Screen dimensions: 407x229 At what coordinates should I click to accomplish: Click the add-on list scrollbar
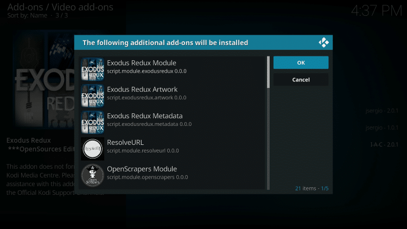click(x=268, y=72)
